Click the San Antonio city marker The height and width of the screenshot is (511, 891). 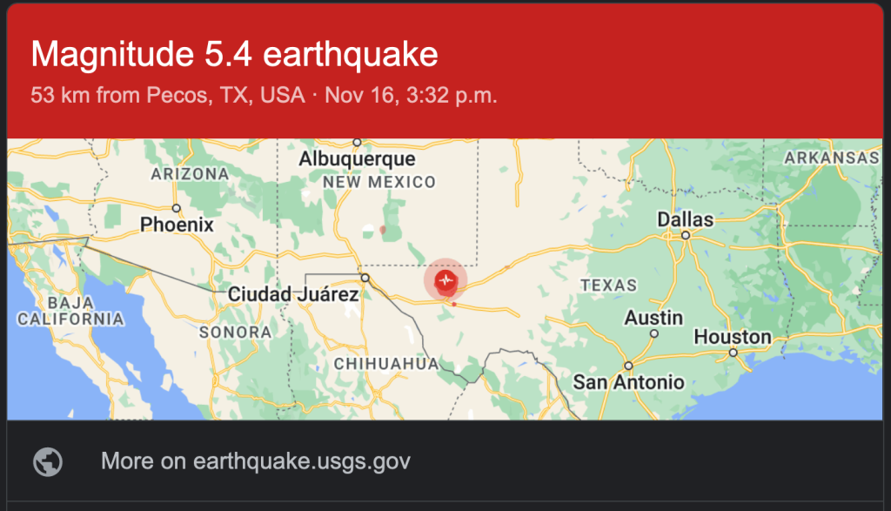pyautogui.click(x=628, y=366)
